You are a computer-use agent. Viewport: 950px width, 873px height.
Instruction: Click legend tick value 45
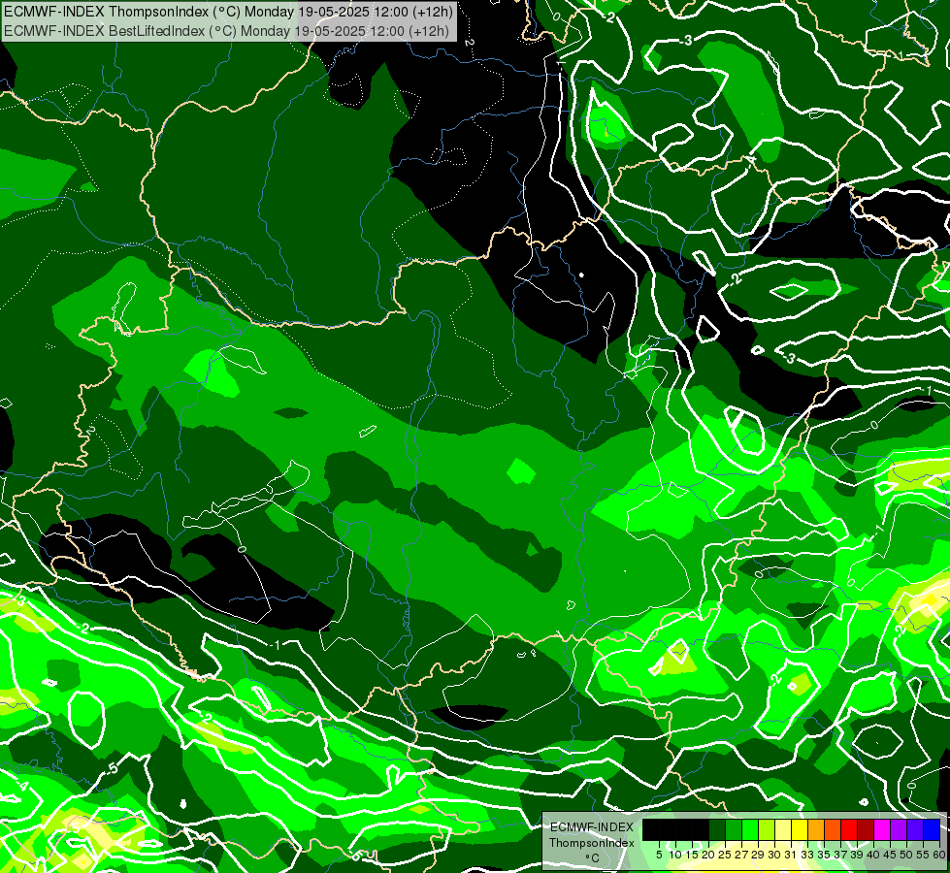coord(891,855)
